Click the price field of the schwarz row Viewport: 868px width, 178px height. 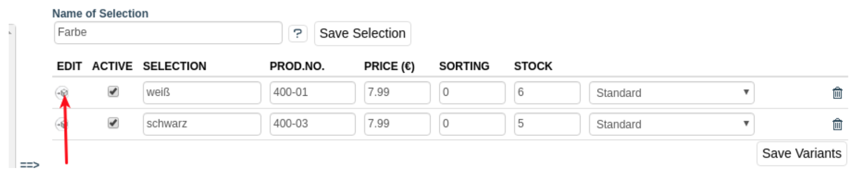pos(397,124)
